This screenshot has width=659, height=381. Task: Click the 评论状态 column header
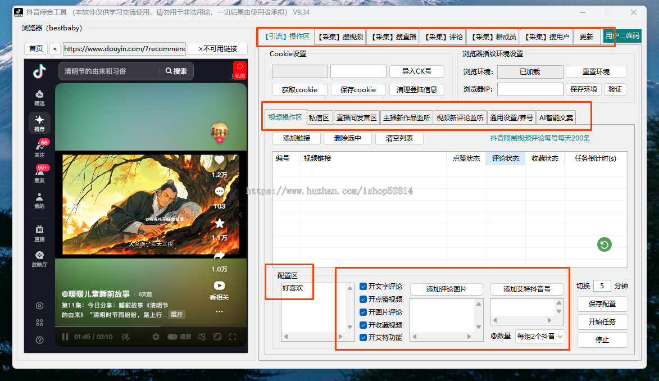point(506,158)
